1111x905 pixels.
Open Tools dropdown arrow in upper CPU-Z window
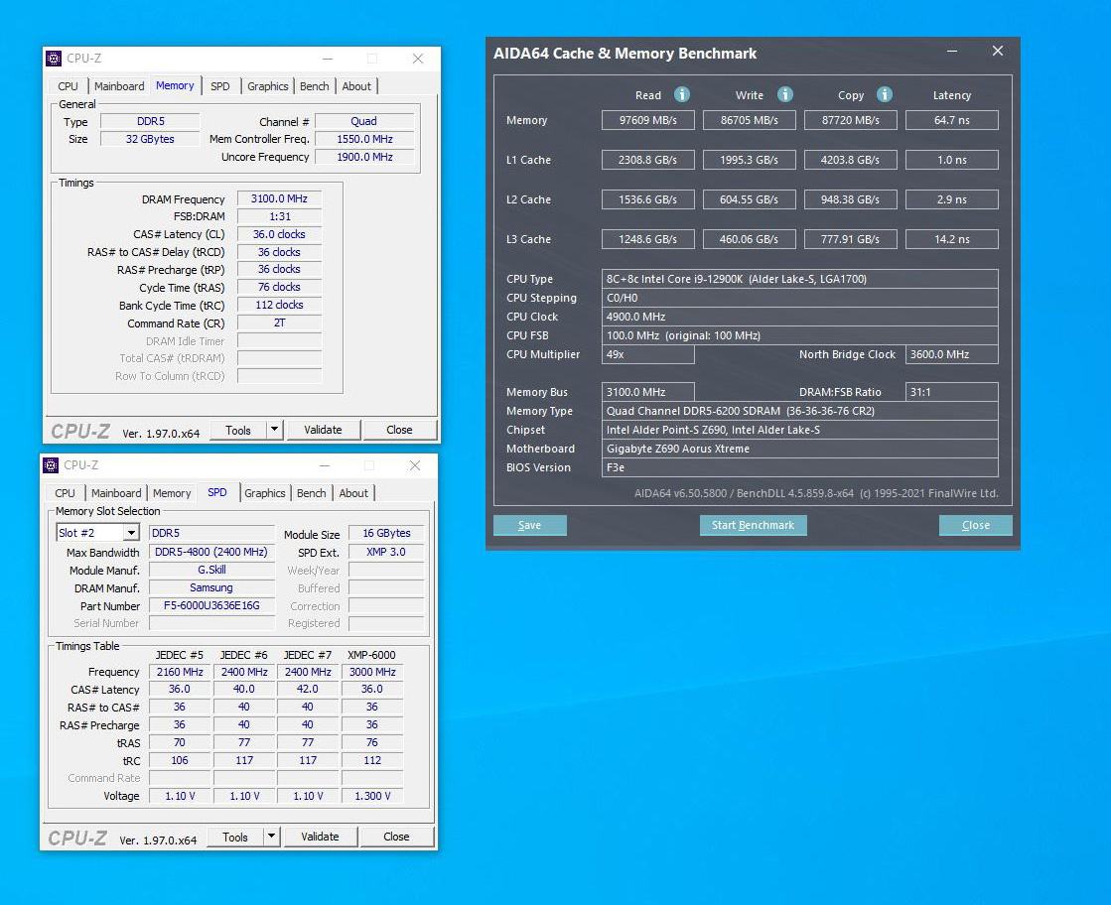click(x=275, y=430)
